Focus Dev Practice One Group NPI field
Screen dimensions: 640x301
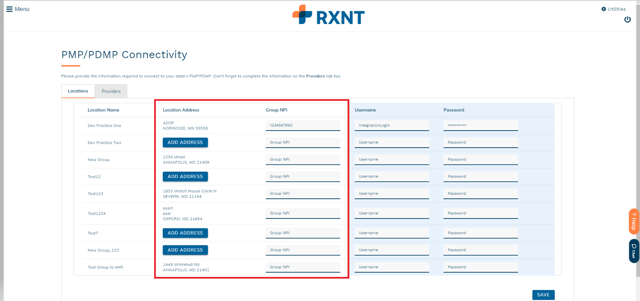(303, 125)
